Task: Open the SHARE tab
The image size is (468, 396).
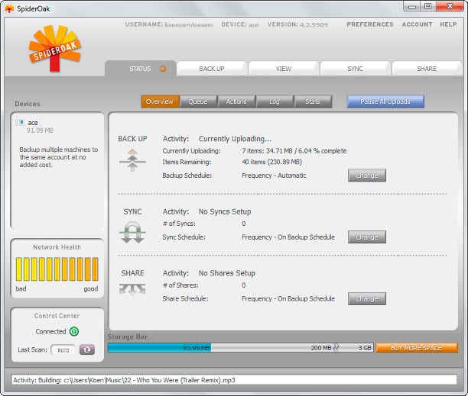Action: 427,69
